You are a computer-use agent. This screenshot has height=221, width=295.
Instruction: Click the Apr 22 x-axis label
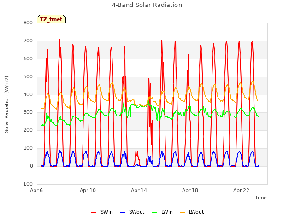[x=241, y=190]
